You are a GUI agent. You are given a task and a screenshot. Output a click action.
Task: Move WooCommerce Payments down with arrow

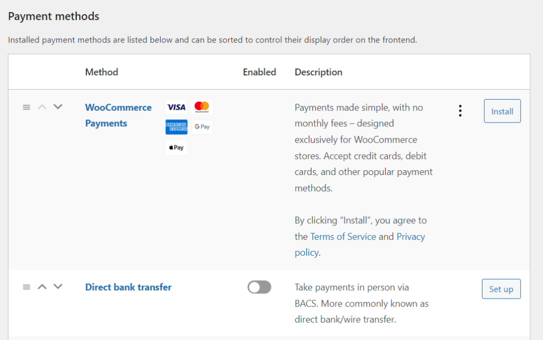58,107
